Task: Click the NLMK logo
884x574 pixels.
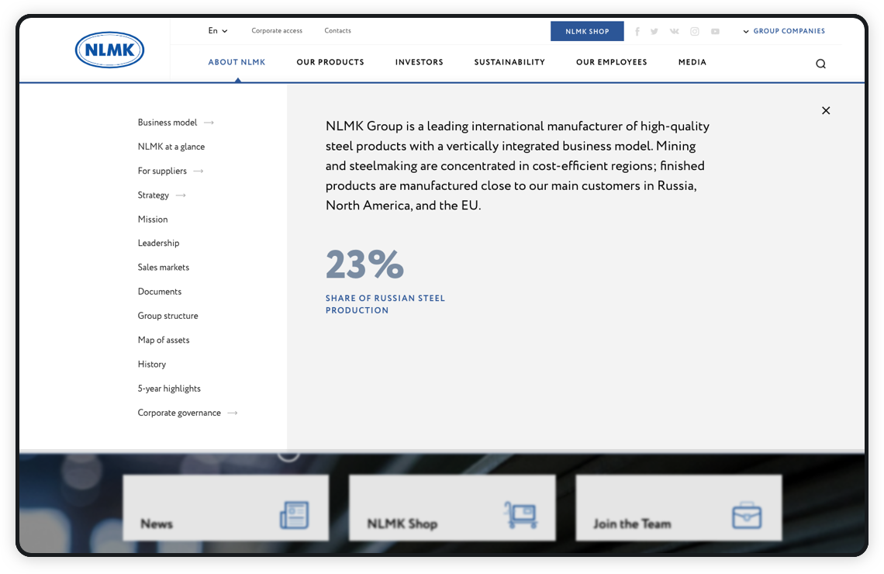Action: 109,50
